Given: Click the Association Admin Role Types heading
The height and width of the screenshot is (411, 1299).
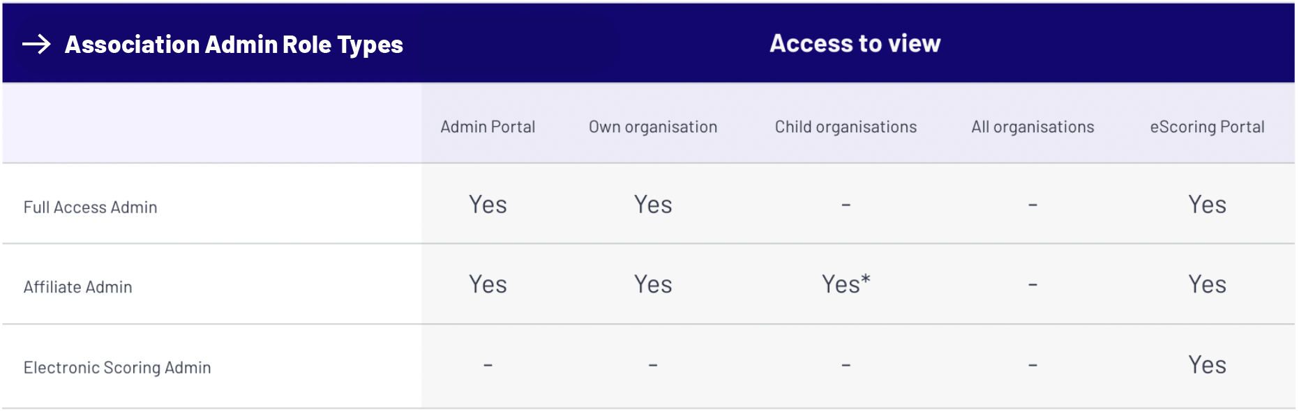Looking at the screenshot, I should tap(234, 45).
